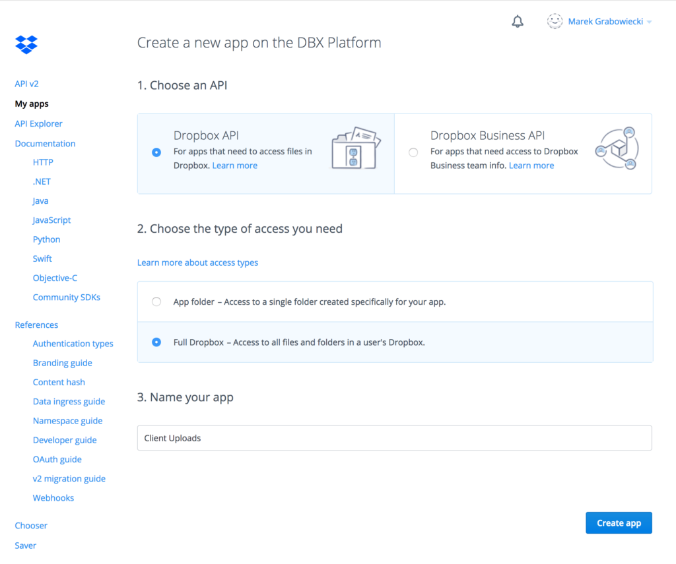Choose the App folder access option

click(x=156, y=301)
